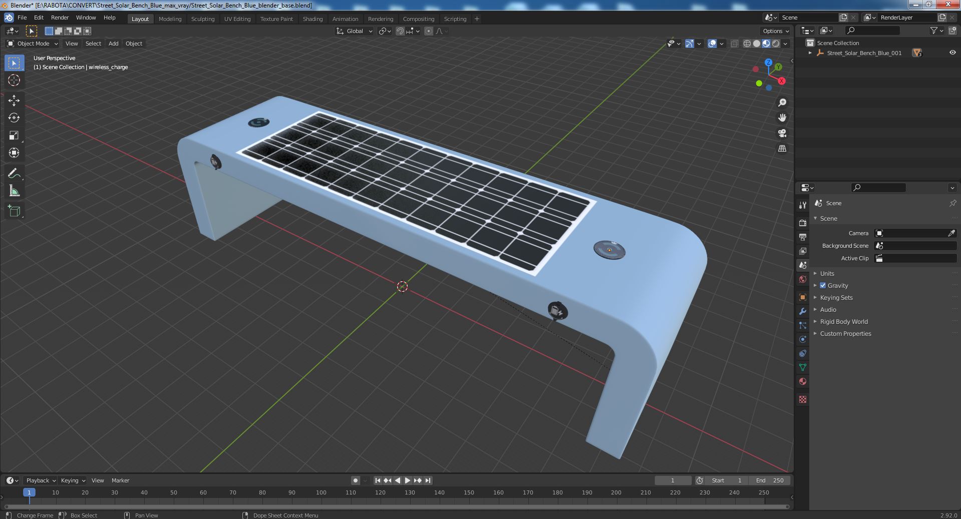Activate the Annotate tool
The height and width of the screenshot is (519, 961).
pyautogui.click(x=14, y=174)
